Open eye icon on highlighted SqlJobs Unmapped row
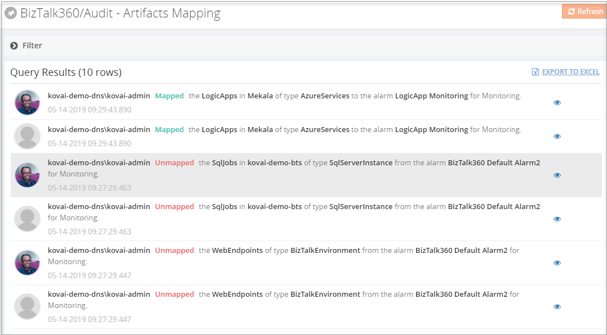Screen dimensions: 607x335 click(x=557, y=175)
